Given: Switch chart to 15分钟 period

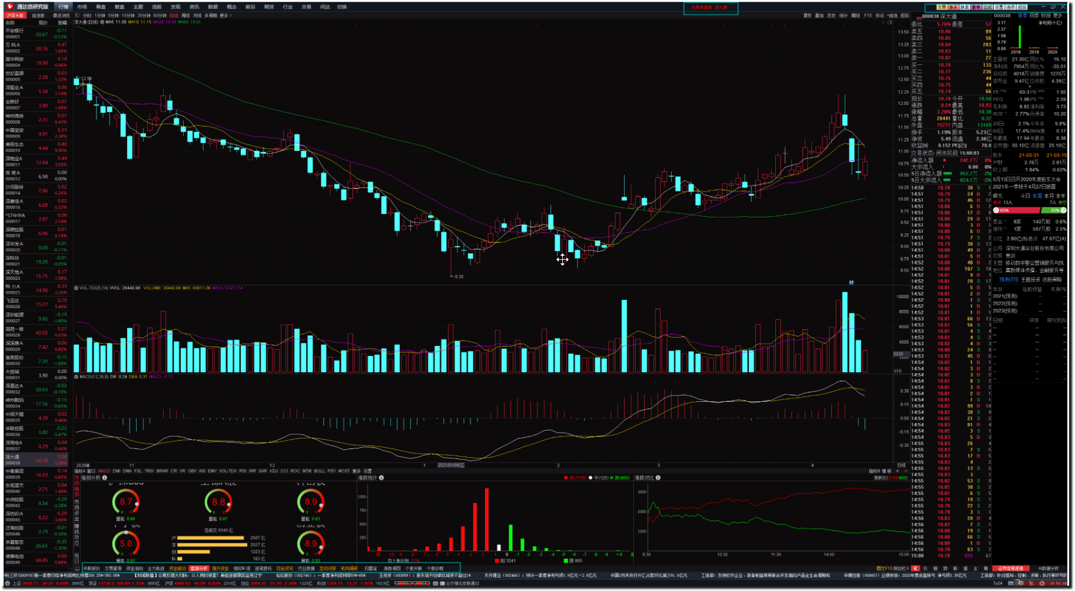Looking at the screenshot, I should (x=128, y=15).
